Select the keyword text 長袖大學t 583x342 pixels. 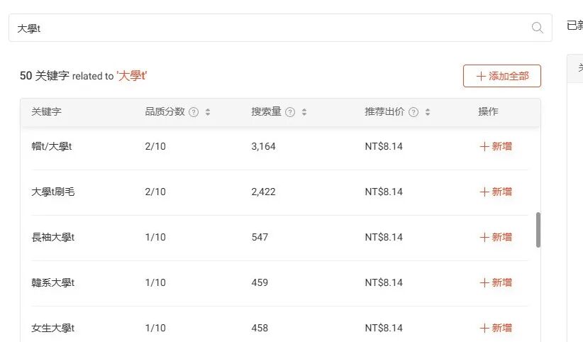point(52,237)
